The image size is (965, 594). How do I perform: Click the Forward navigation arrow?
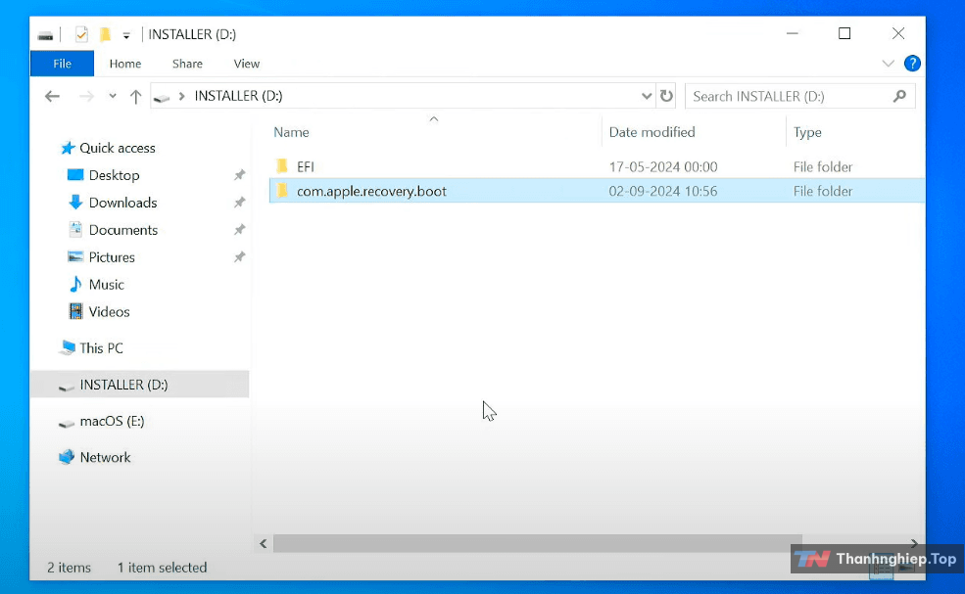[x=86, y=96]
